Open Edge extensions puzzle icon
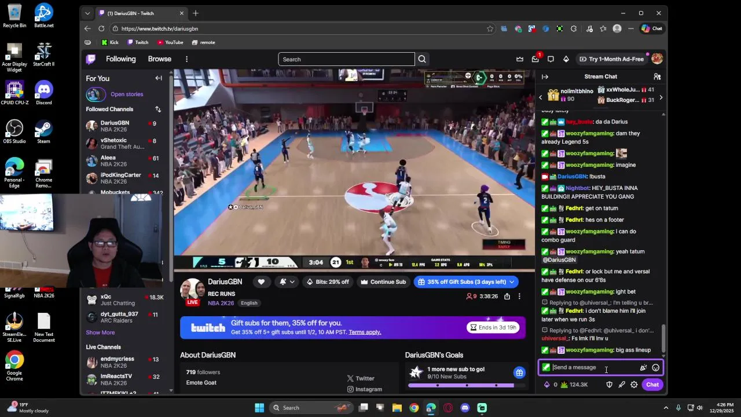This screenshot has width=741, height=417. 574,28
